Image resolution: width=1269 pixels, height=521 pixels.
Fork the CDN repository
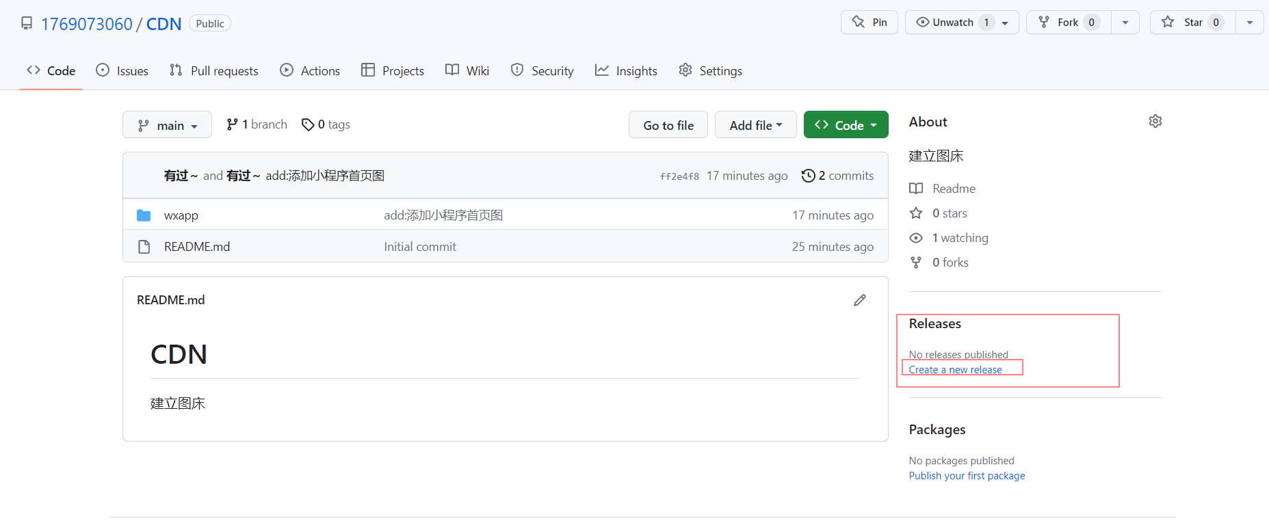1069,23
